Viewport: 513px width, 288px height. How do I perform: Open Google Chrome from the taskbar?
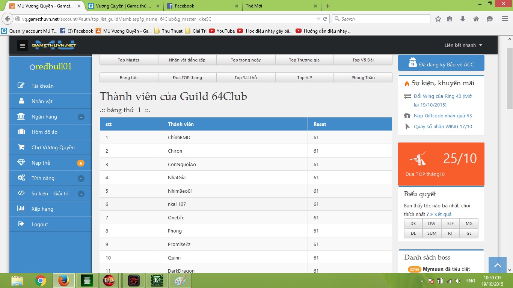(x=41, y=280)
